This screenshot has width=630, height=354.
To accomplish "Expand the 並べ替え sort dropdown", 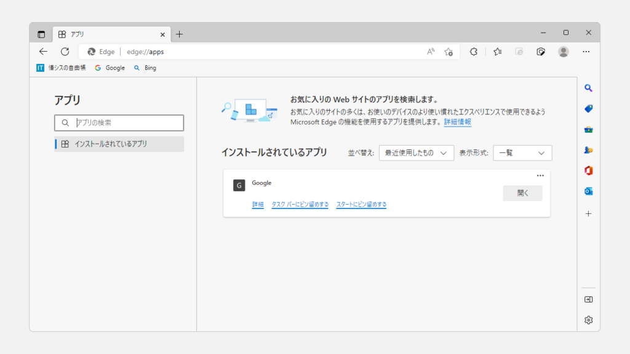I will coord(416,153).
